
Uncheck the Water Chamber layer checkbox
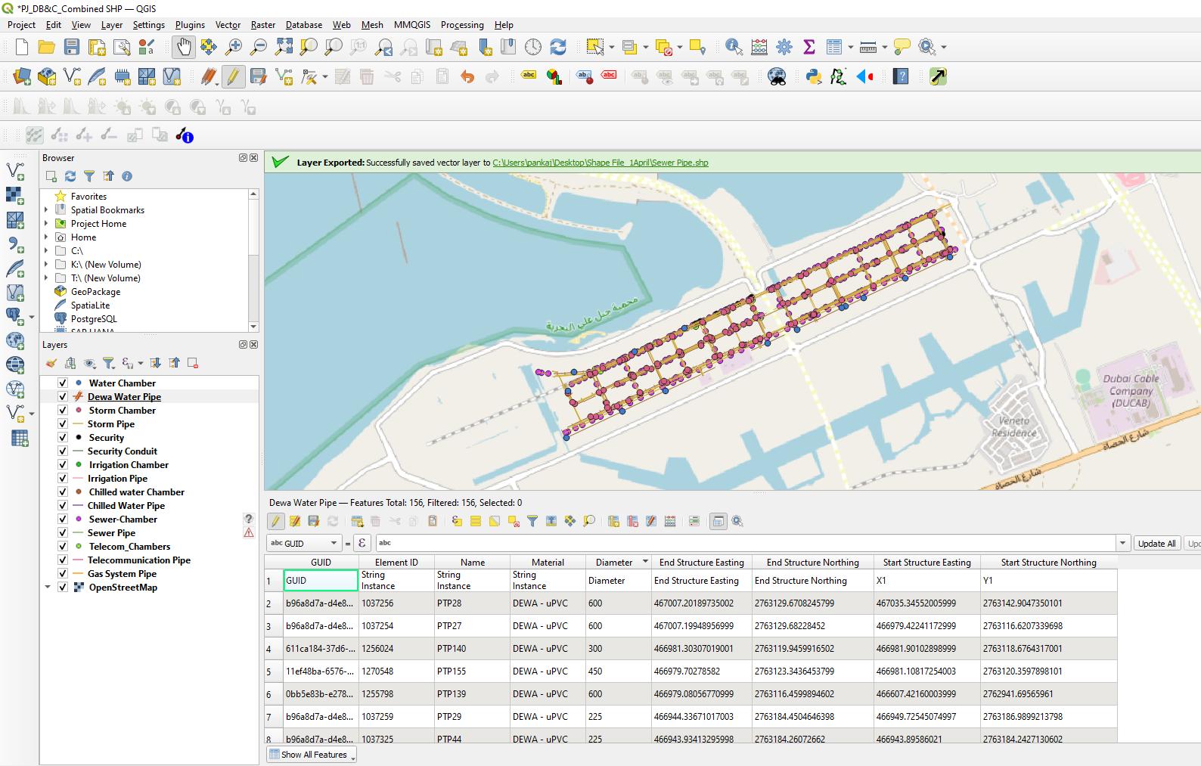click(63, 383)
